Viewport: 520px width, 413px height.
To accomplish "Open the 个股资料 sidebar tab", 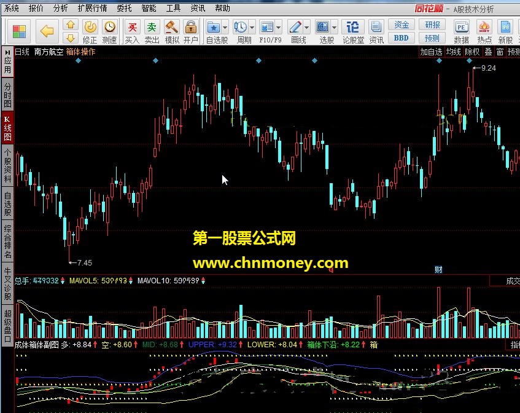I will click(x=7, y=166).
